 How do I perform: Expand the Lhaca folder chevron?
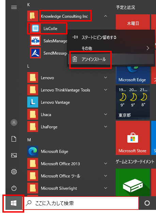[106, 114]
